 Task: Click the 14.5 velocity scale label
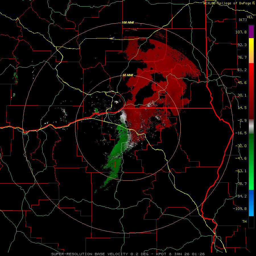242,108
